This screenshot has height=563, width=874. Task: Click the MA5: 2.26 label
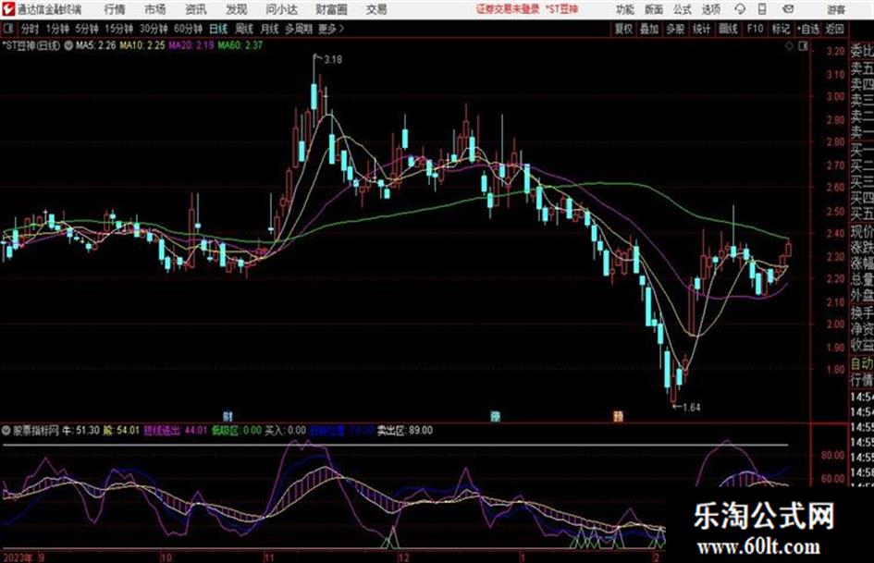point(95,45)
